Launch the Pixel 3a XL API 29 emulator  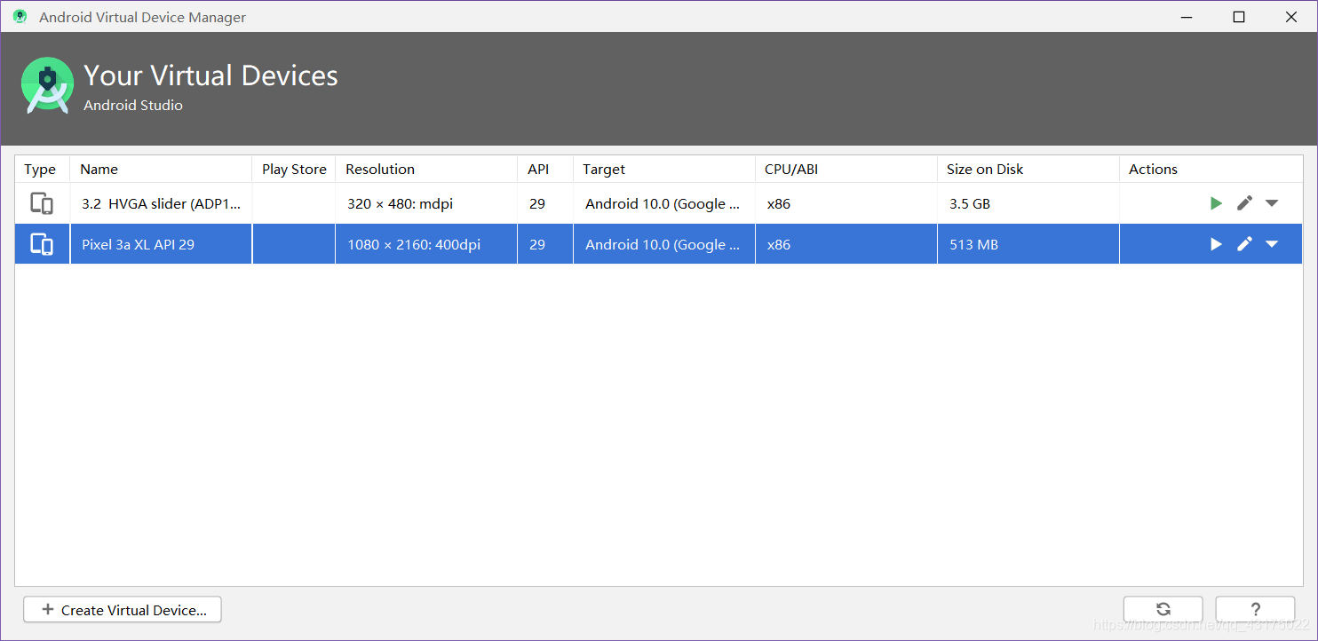[1216, 244]
